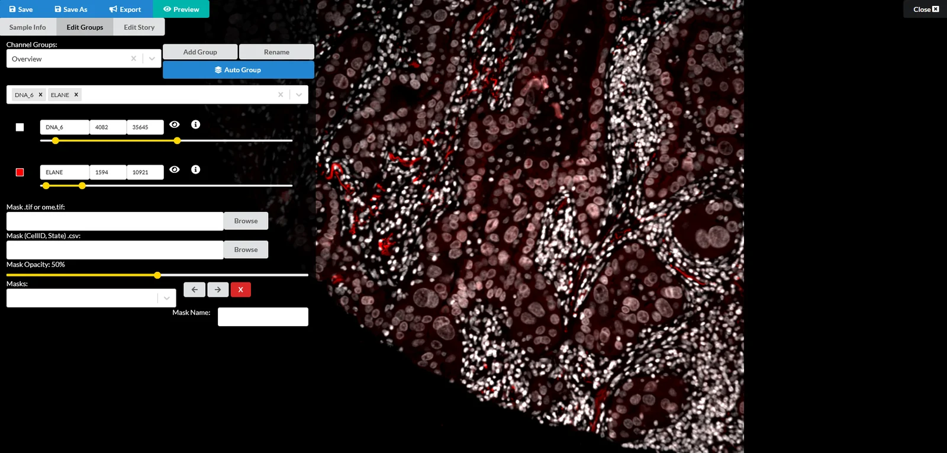Viewport: 947px width, 453px height.
Task: Go to the Edit Story tab
Action: pos(139,27)
